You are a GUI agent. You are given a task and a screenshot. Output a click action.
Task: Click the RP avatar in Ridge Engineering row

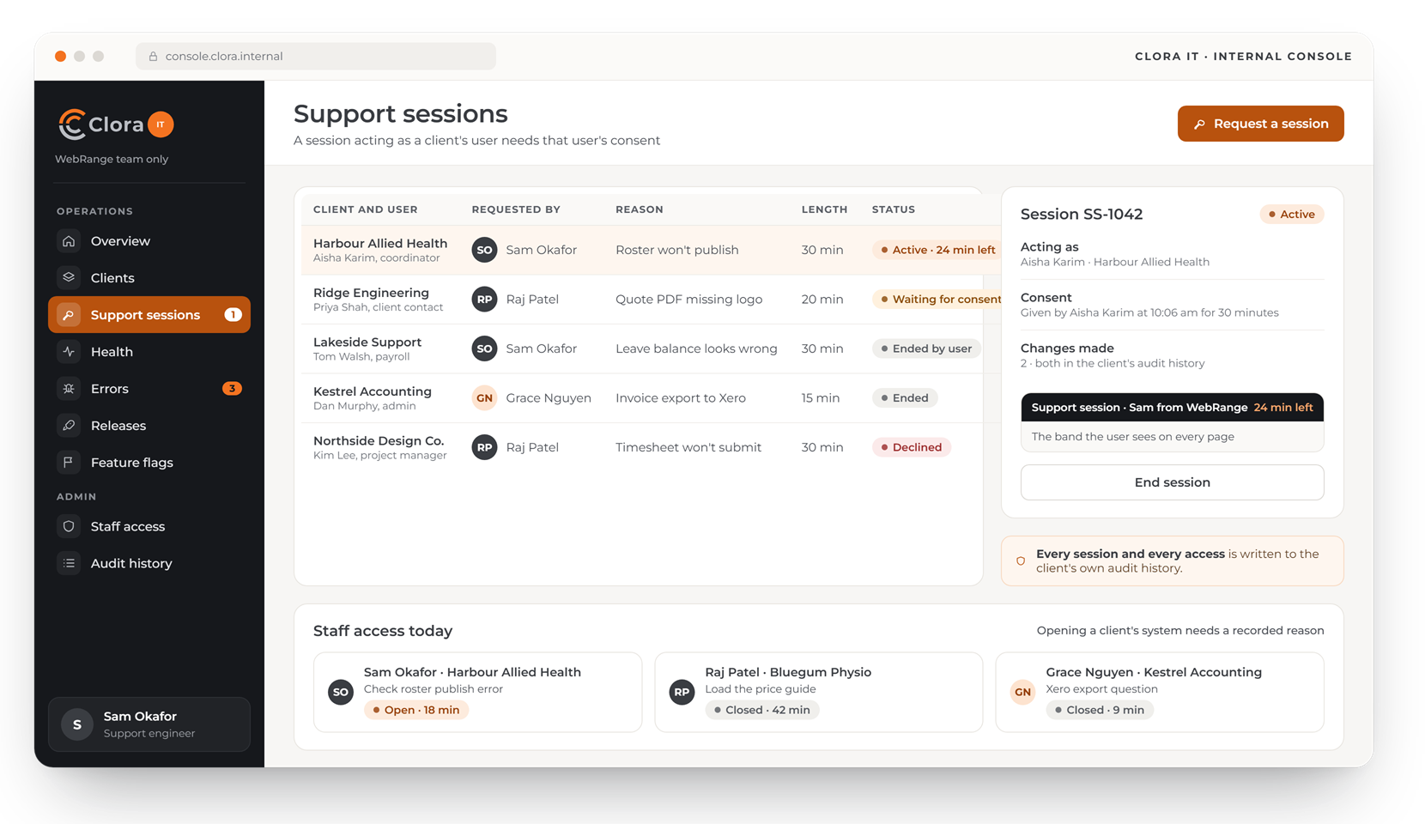[485, 300]
